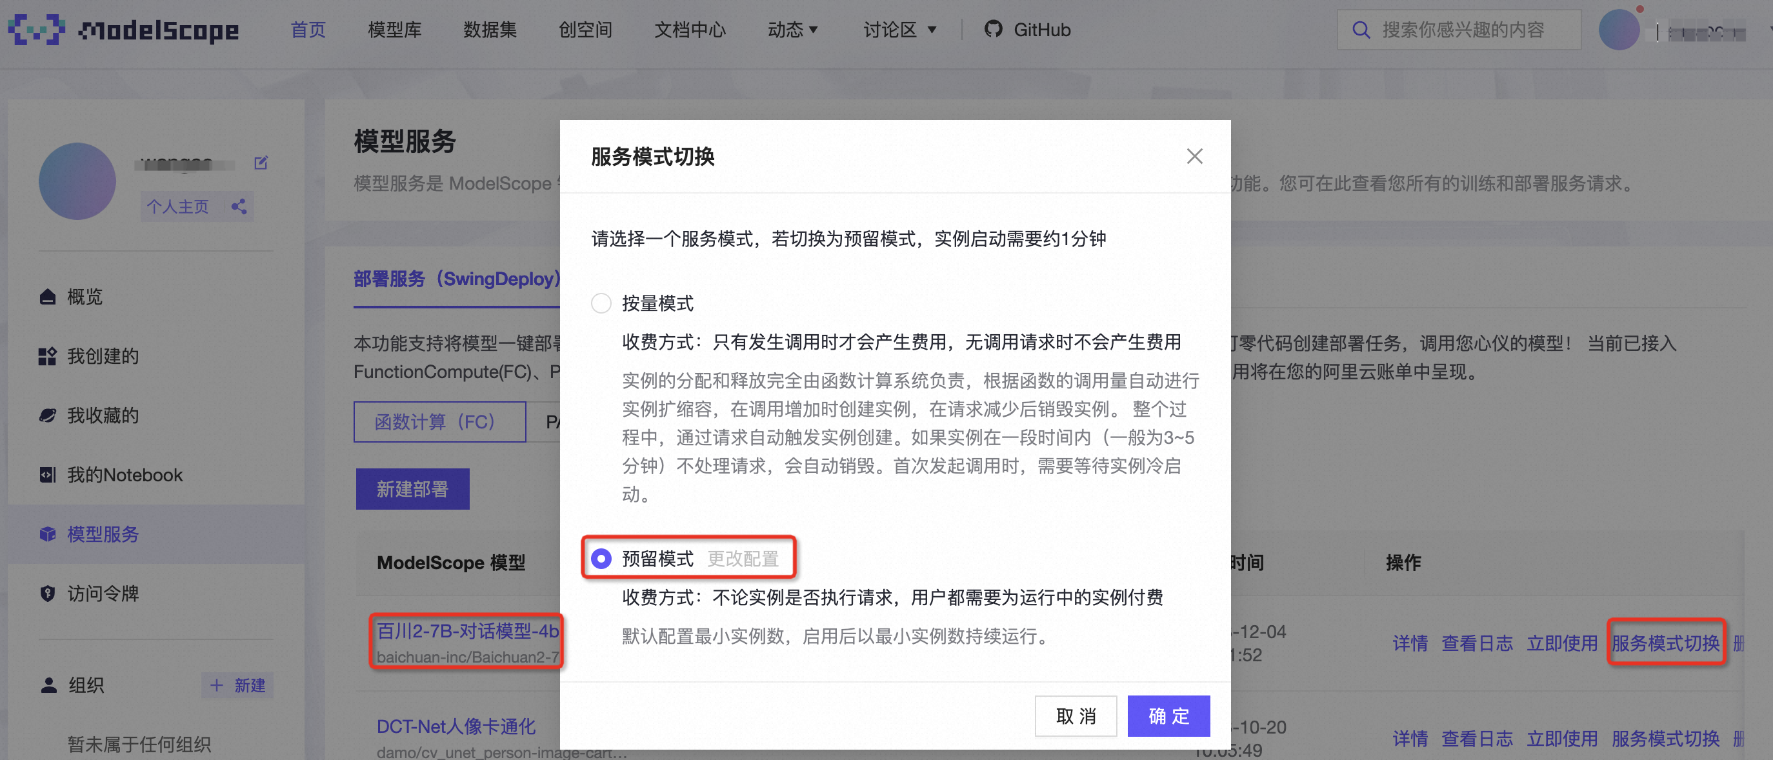Screen dimensions: 1773x760
Task: Open 模型库 in top navigation
Action: pyautogui.click(x=394, y=30)
